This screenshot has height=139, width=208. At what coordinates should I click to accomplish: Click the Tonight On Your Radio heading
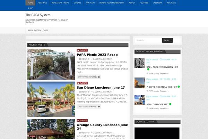tap(149, 51)
